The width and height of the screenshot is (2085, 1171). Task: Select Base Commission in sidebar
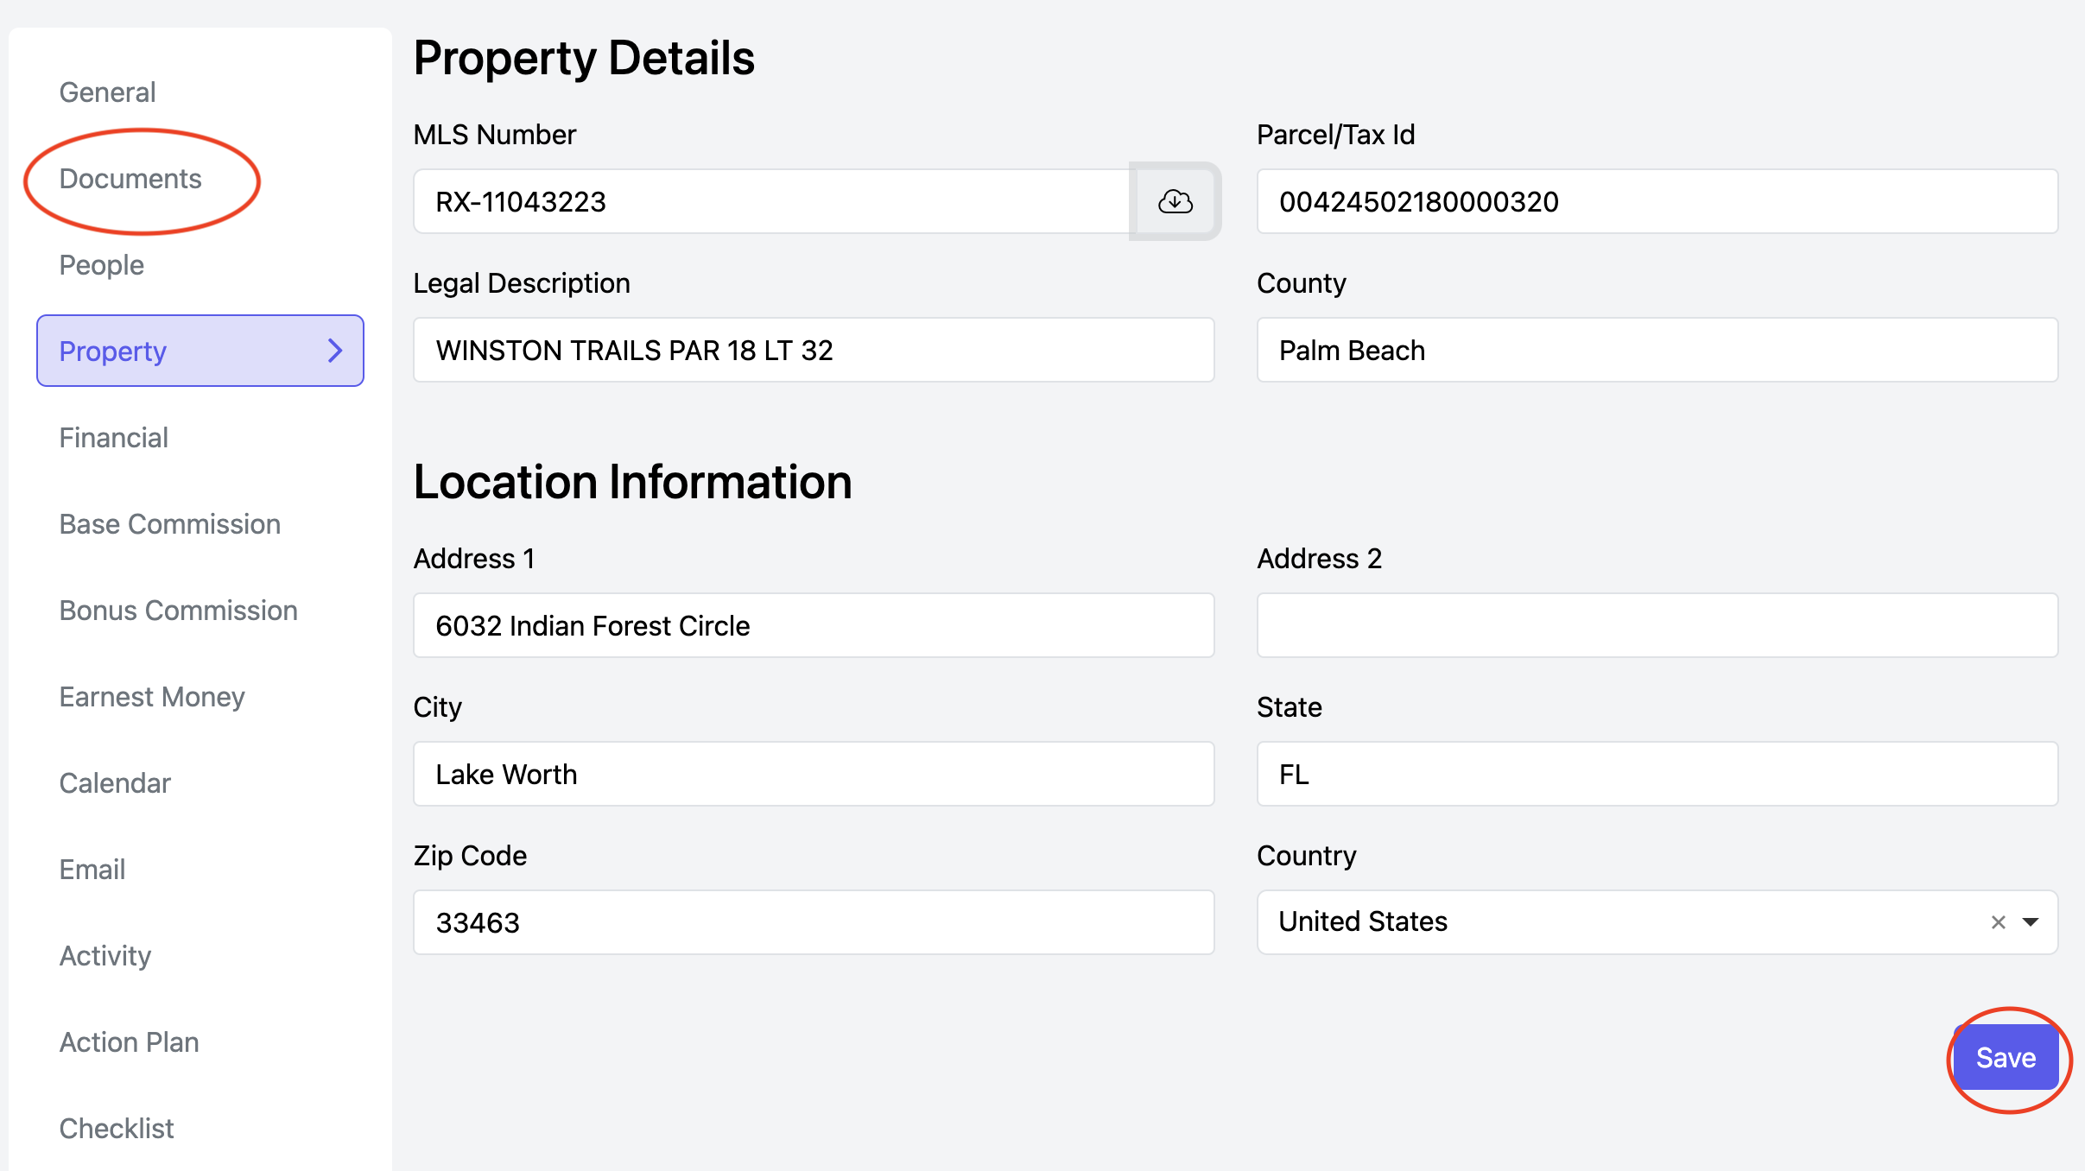click(169, 524)
